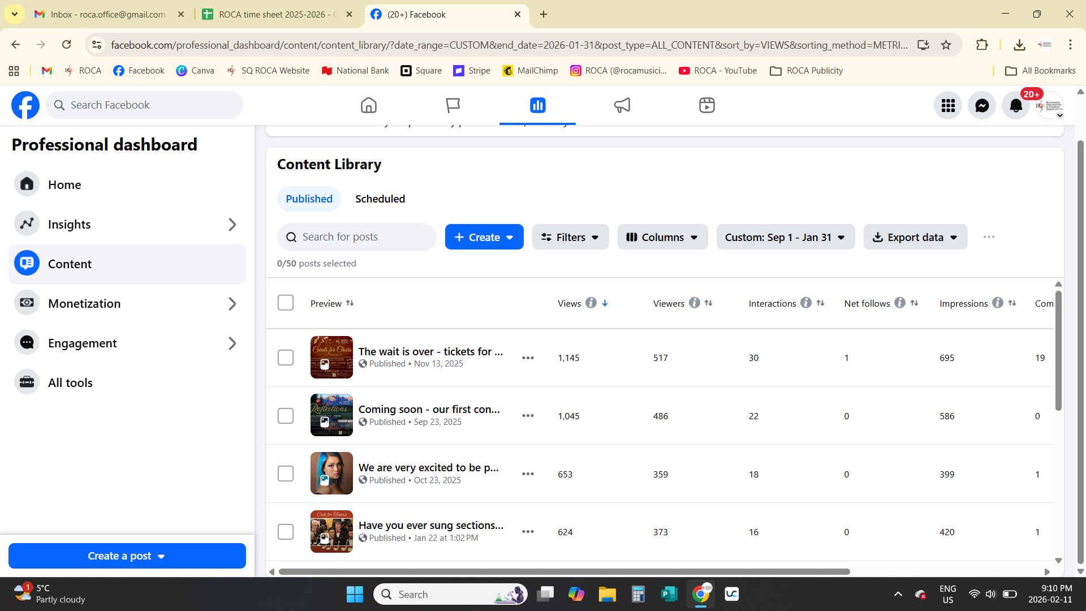Viewport: 1086px width, 611px height.
Task: Switch to the Scheduled tab
Action: coord(380,199)
